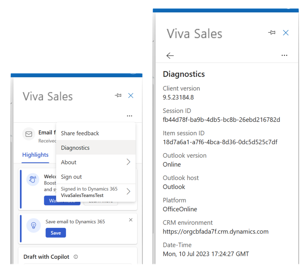Click the info icon beside Draft with Copilot
This screenshot has width=307, height=267.
76,257
